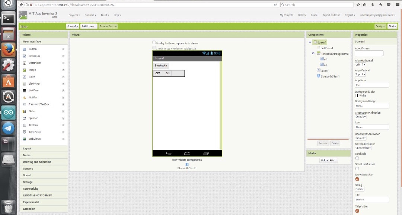This screenshot has width=402, height=215.
Task: Click the AppName input field
Action: [x=372, y=85]
